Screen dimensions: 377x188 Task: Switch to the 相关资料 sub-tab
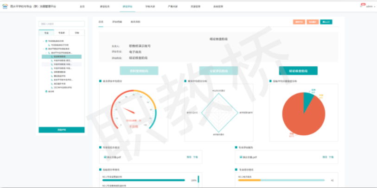tap(135, 22)
